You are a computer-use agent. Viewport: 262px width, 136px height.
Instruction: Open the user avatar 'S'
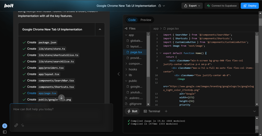click(x=5, y=126)
